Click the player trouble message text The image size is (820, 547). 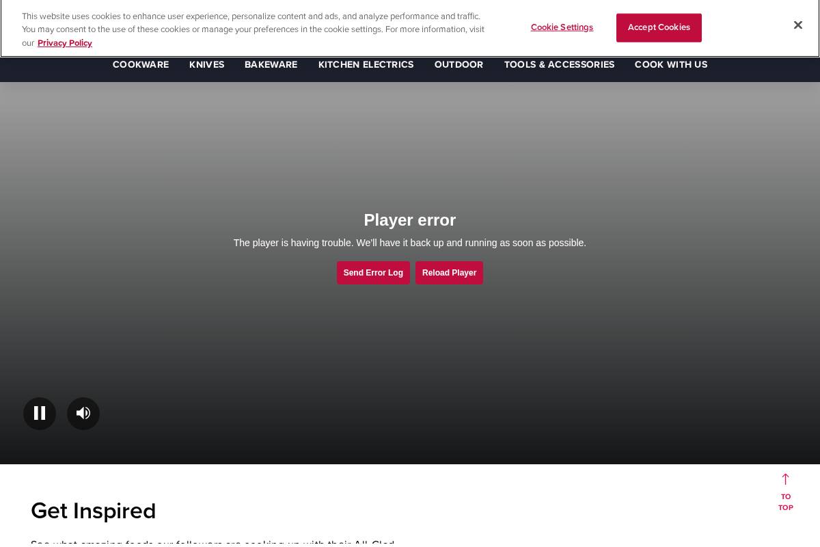click(x=410, y=243)
